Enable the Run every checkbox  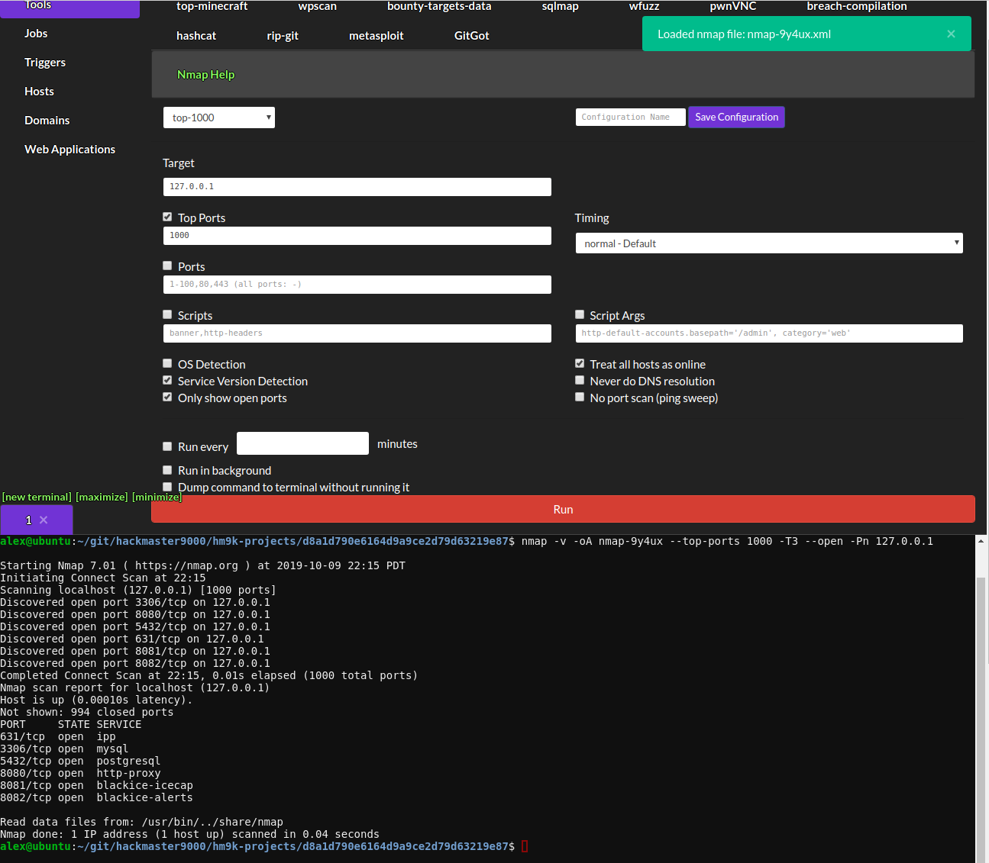(x=167, y=446)
